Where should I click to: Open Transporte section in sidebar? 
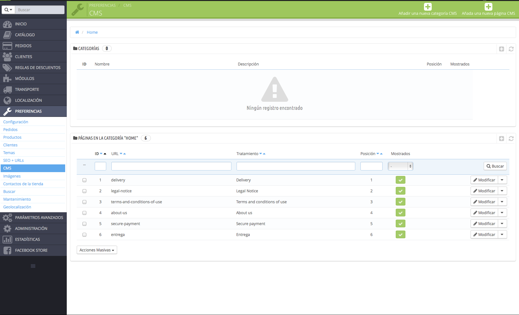tap(33, 90)
